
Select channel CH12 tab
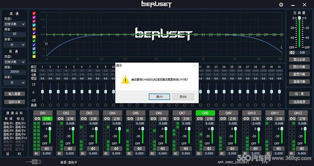click(298, 113)
